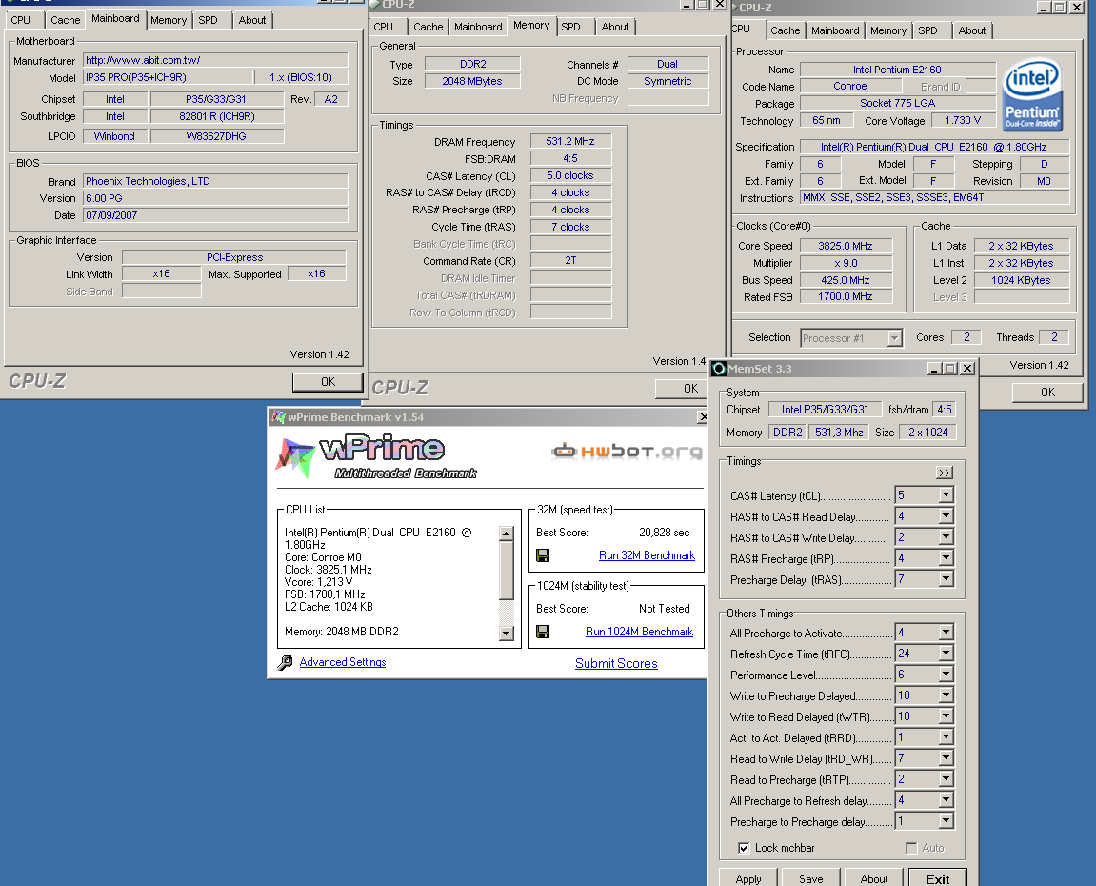Click the hwbot.org logo
The width and height of the screenshot is (1096, 886).
click(627, 452)
